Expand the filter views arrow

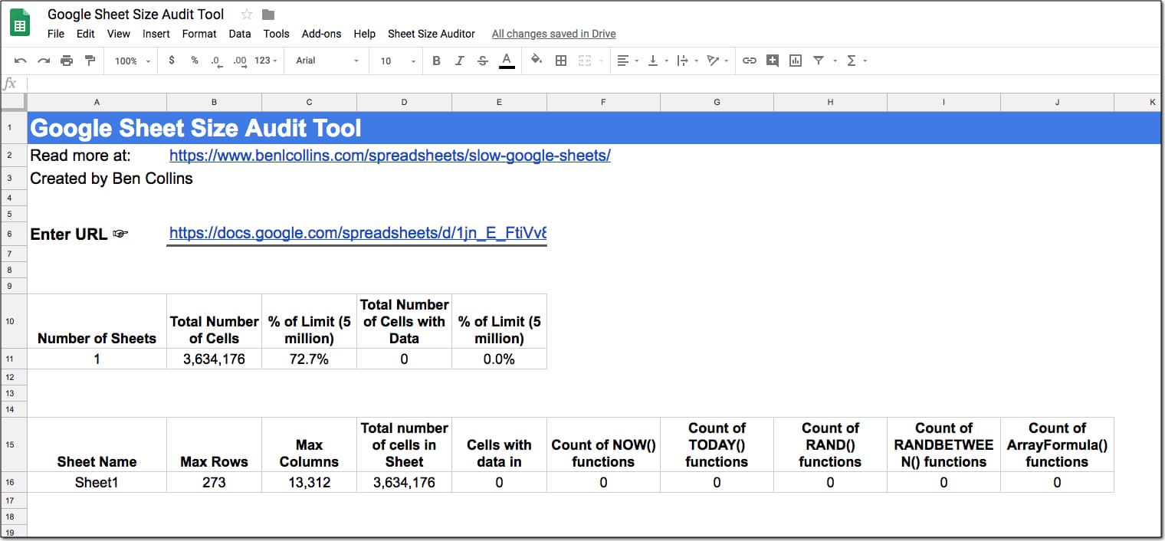tap(835, 61)
